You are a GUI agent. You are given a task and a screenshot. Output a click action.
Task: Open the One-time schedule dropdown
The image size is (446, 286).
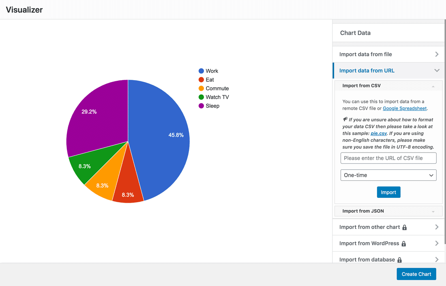tap(388, 175)
